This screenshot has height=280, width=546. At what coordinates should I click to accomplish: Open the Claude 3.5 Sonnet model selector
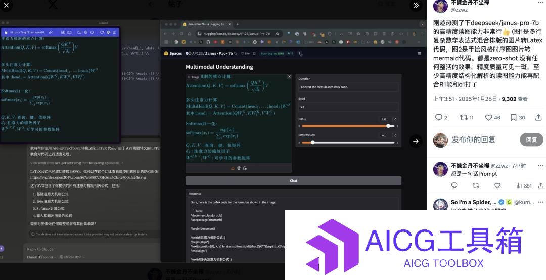pyautogui.click(x=40, y=257)
